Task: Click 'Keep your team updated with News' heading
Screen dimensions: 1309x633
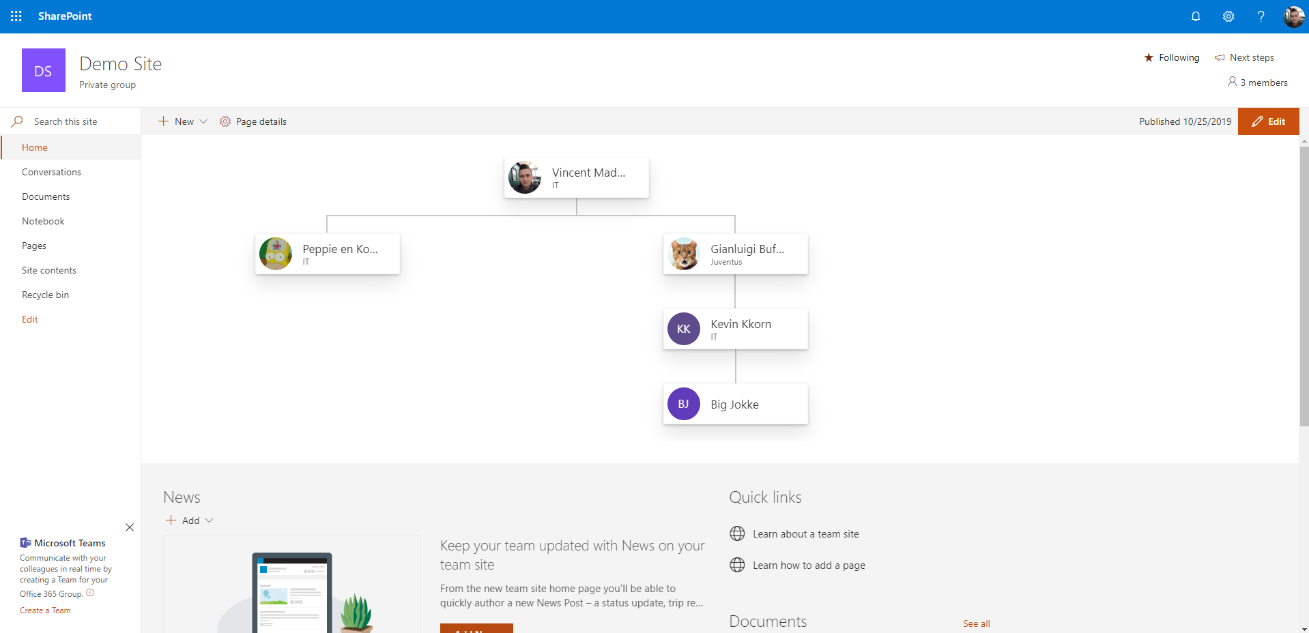Action: point(572,555)
